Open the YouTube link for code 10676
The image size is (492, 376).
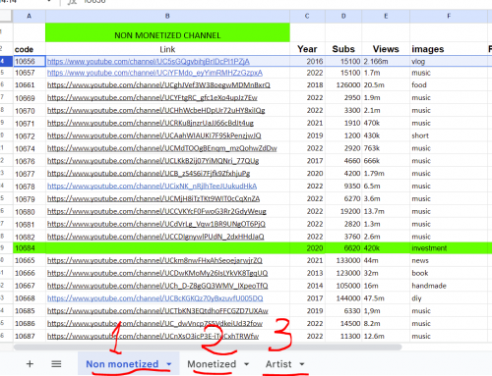154,161
